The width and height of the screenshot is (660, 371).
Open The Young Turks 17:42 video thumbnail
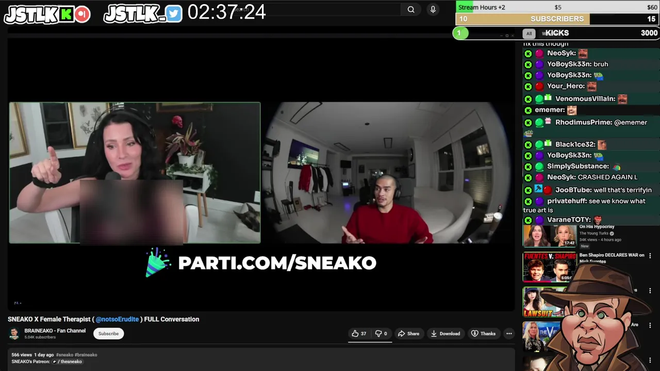click(549, 236)
